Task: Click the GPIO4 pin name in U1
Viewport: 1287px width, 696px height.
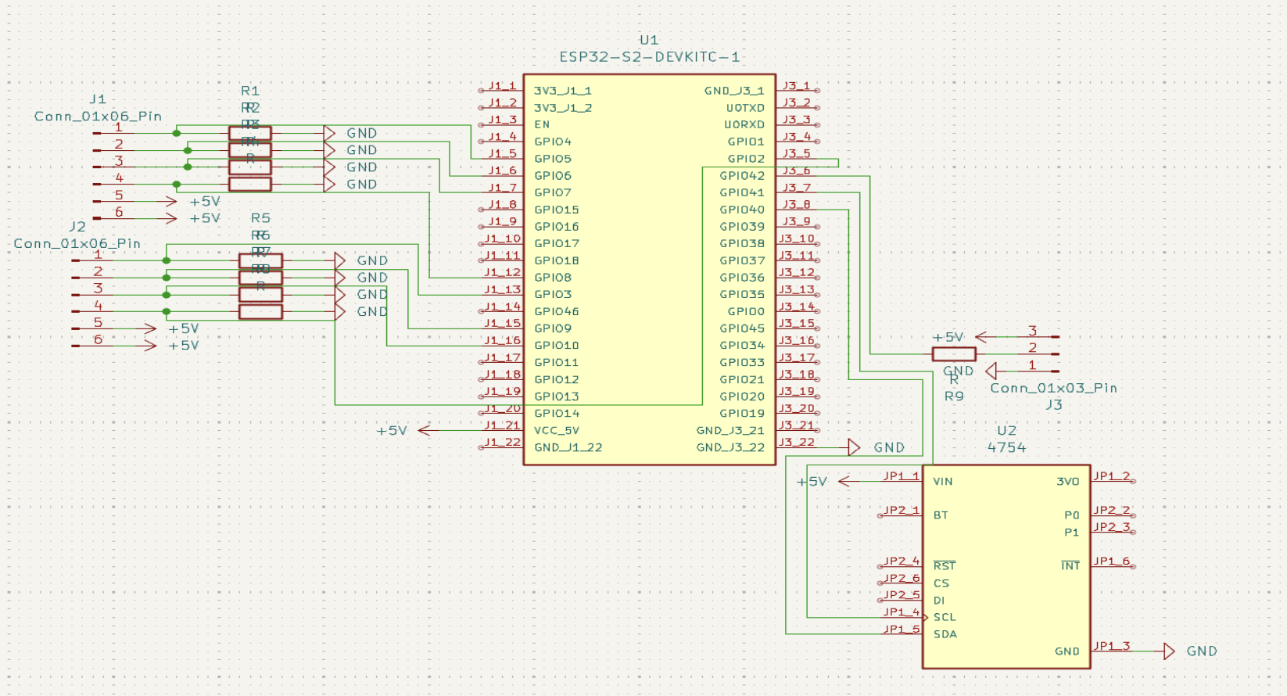Action: point(553,142)
